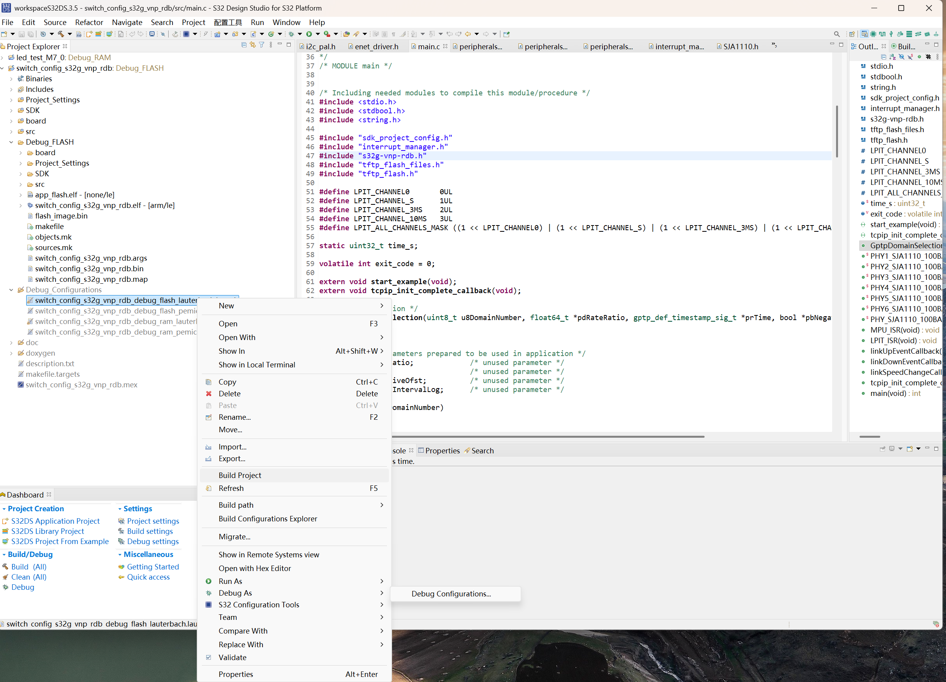Select the highlighted C/C++ perspective icon
Screen dimensions: 946x682
coord(865,34)
